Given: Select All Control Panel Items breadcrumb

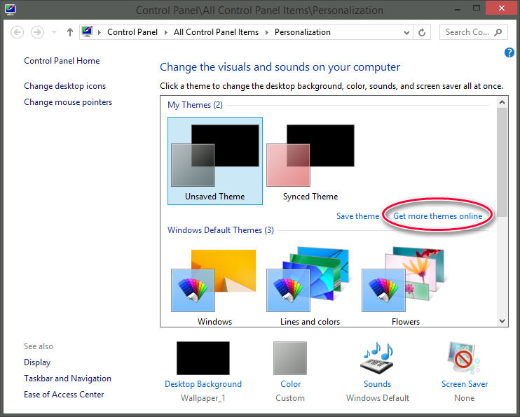Looking at the screenshot, I should point(216,32).
